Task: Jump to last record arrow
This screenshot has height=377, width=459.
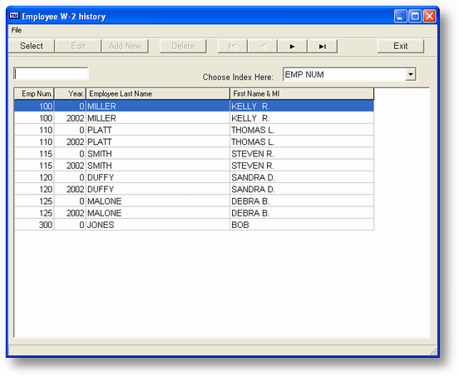Action: coord(323,47)
